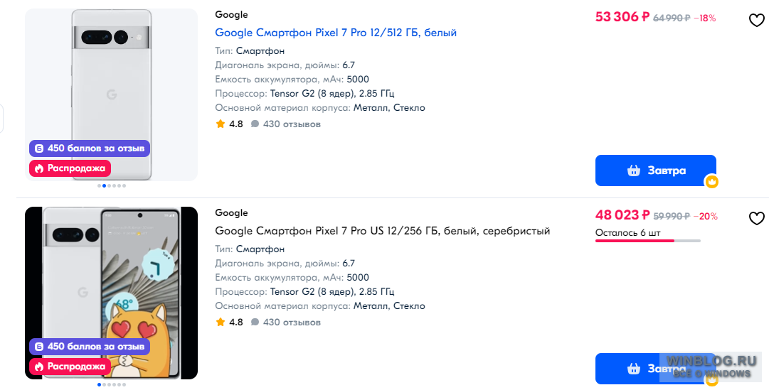Screen dimensions: 769x390
Task: Add second product to cart via Завтра button
Action: [x=656, y=369]
